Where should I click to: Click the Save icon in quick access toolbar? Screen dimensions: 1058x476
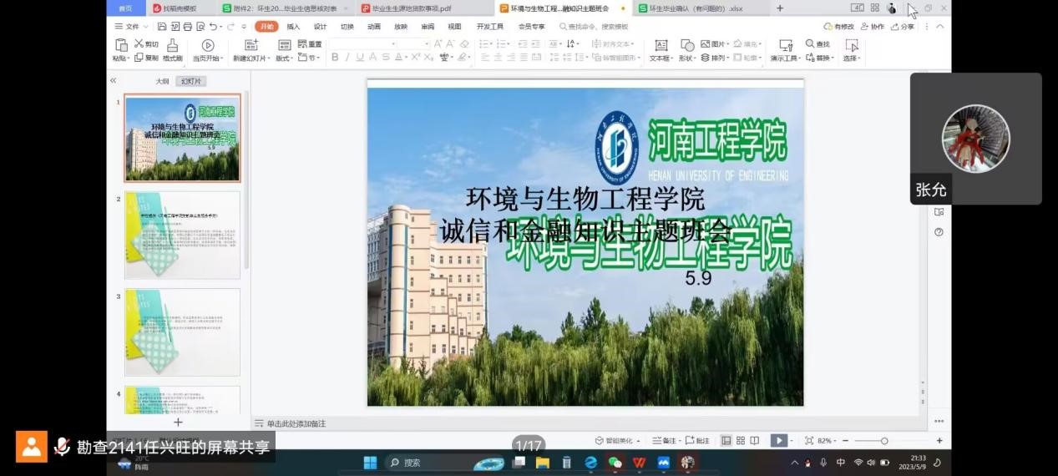click(x=162, y=27)
